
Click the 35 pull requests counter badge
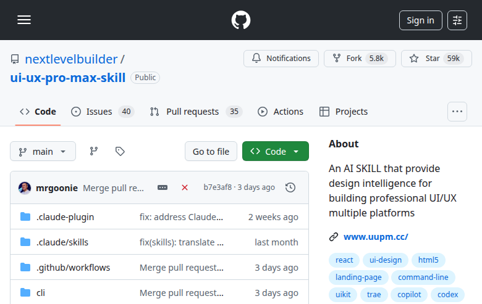(234, 112)
